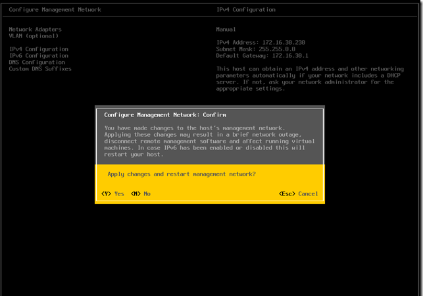Open IPv6 Configuration menu entry
Screen dimensions: 423x296
pyautogui.click(x=39, y=56)
